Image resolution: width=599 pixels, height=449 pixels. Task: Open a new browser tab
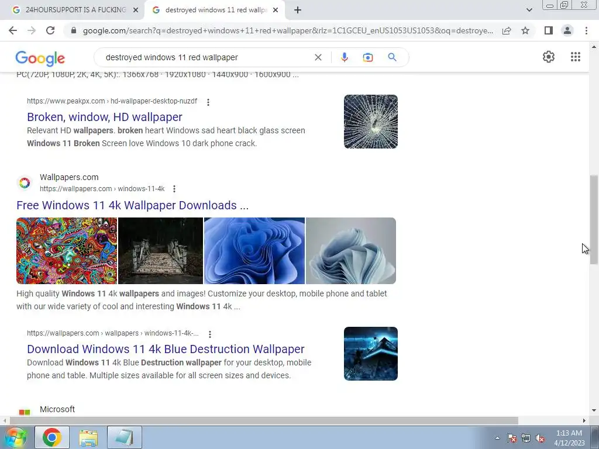tap(298, 10)
